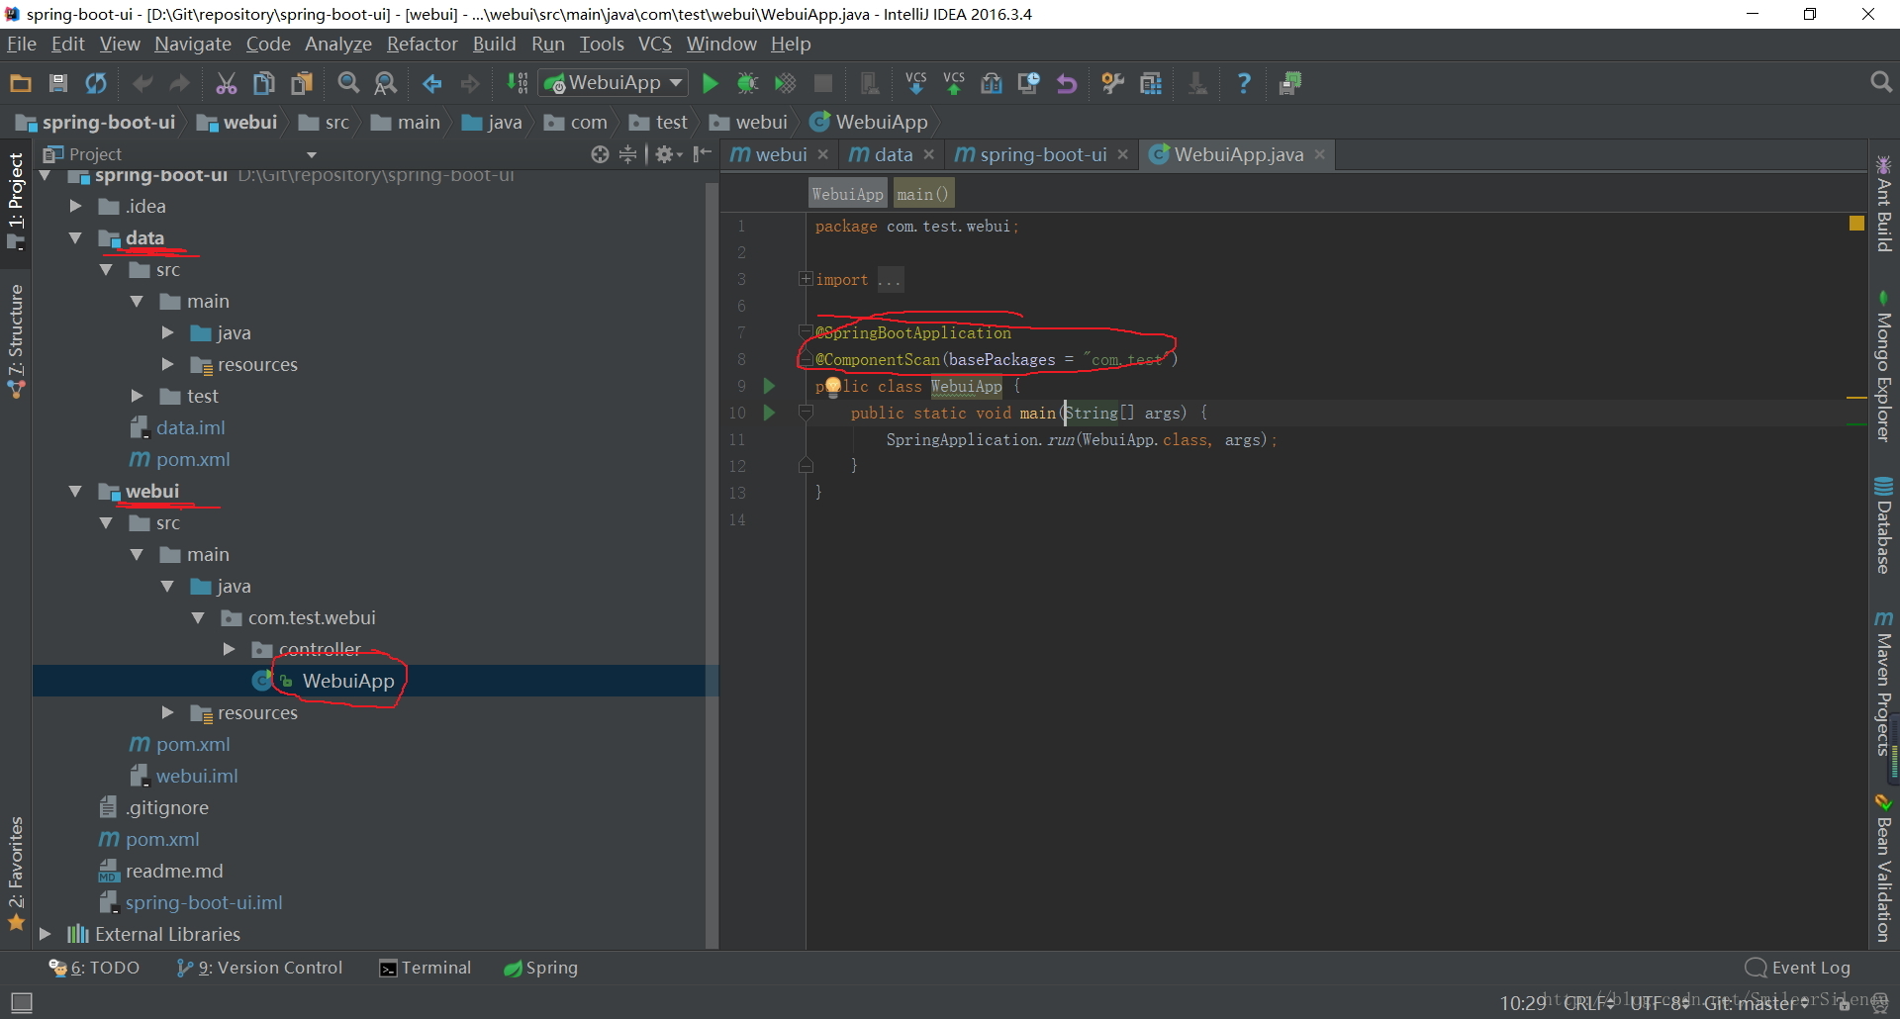Viewport: 1900px width, 1019px height.
Task: Collapse the data module folder
Action: (75, 237)
